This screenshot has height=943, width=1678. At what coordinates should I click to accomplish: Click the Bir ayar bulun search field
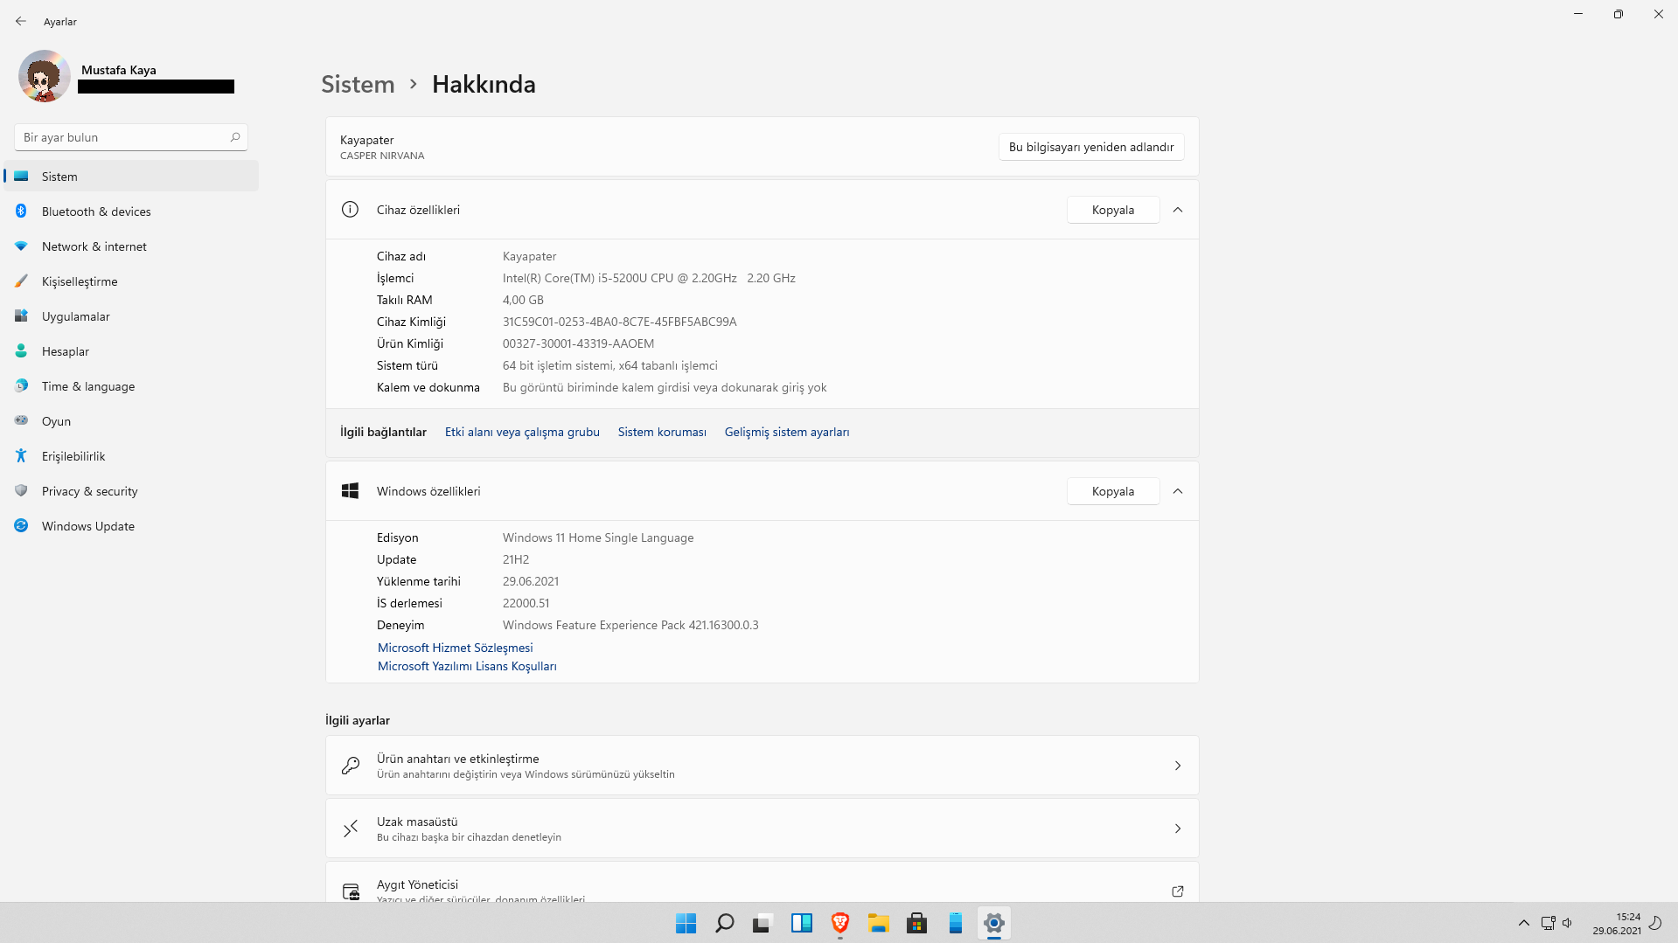pyautogui.click(x=131, y=137)
